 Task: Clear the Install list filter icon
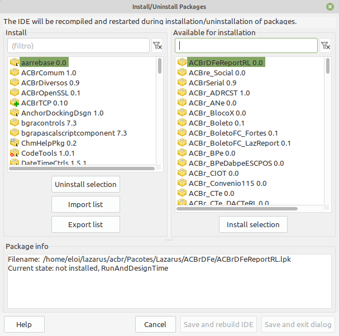(x=157, y=46)
